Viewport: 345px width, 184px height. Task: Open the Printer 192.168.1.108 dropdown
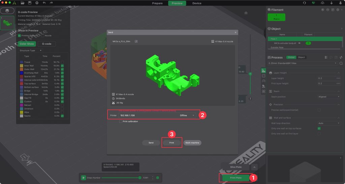[193, 115]
